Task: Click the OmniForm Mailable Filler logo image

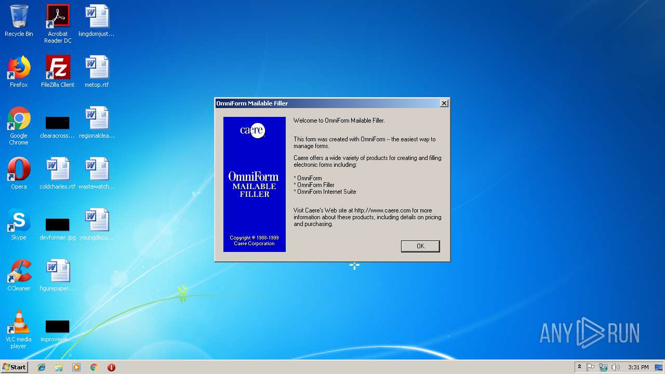Action: coord(255,184)
